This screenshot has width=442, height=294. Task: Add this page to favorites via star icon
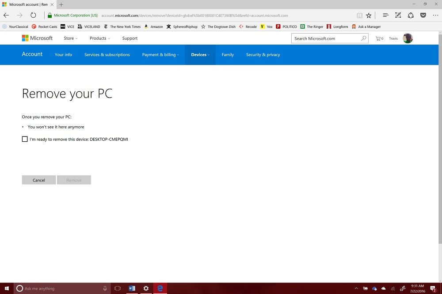tap(369, 15)
